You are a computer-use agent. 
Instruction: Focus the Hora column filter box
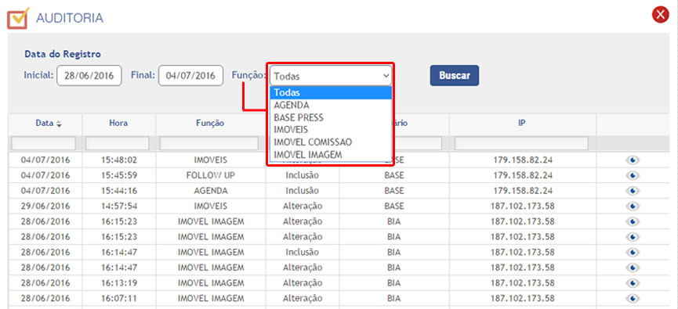tap(118, 143)
